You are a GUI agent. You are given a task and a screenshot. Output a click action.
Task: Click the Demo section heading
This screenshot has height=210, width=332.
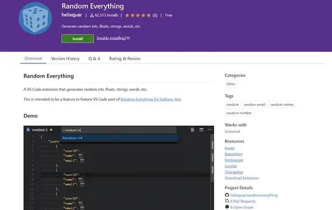pyautogui.click(x=31, y=116)
